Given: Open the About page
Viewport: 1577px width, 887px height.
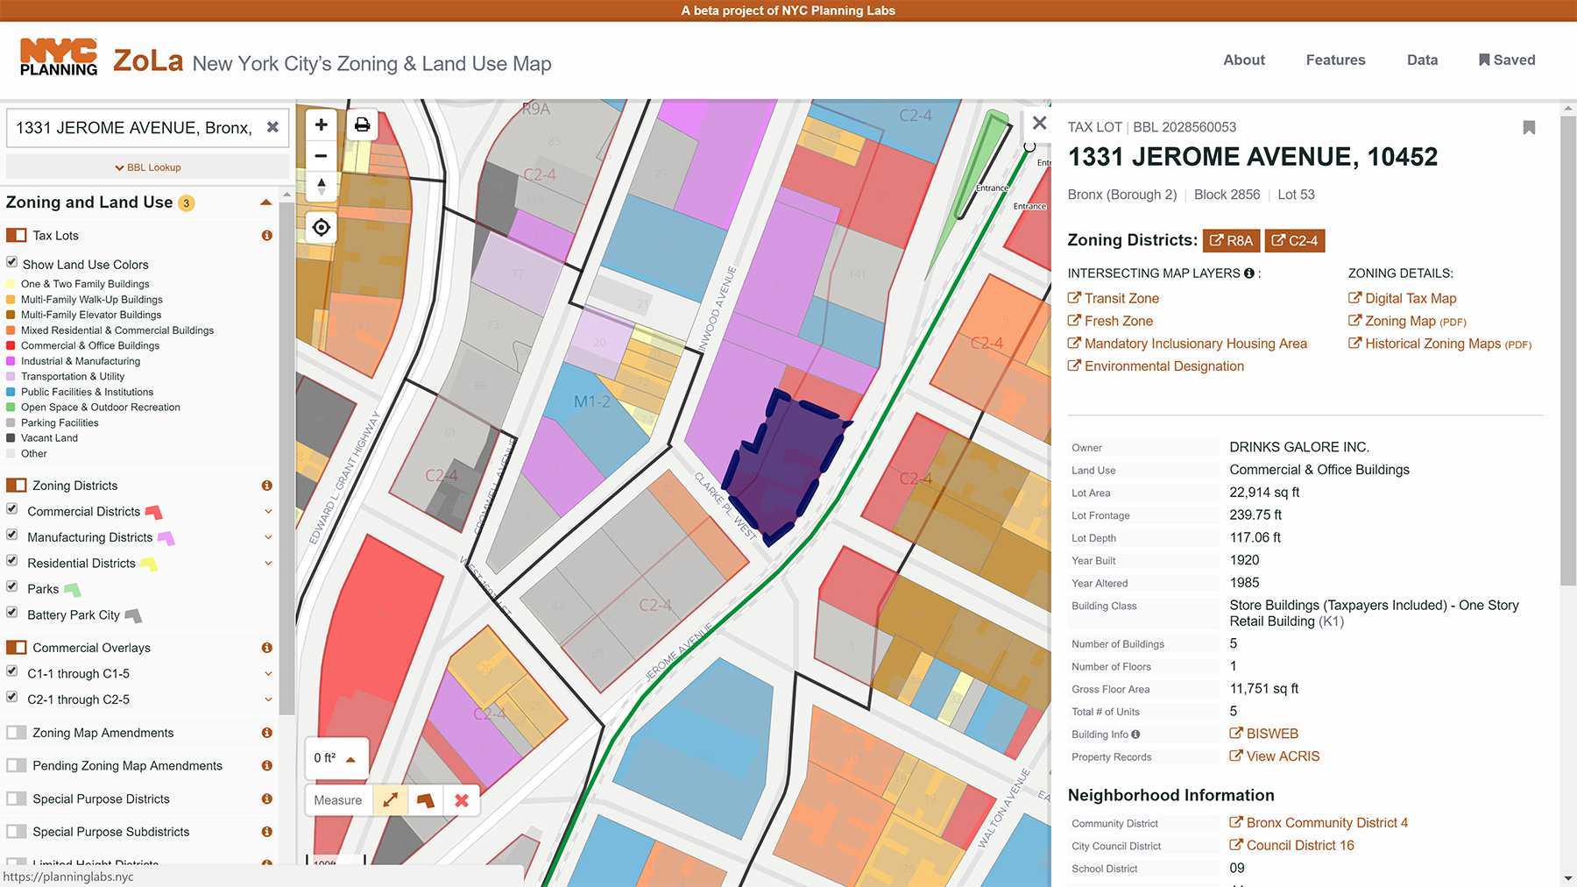Looking at the screenshot, I should [1244, 60].
